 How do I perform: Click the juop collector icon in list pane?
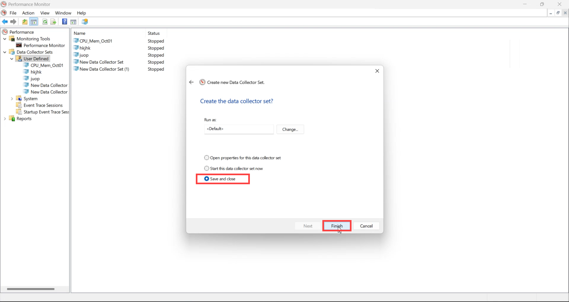point(76,55)
